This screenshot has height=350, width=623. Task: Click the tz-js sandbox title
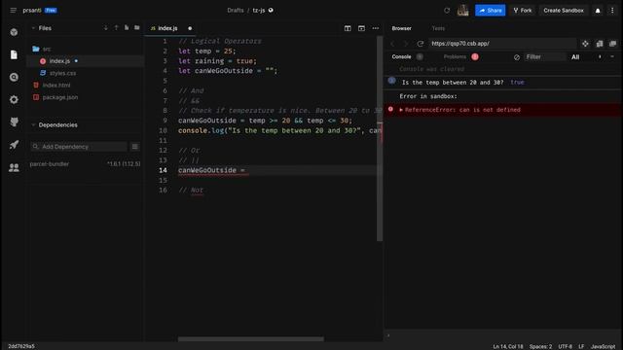tap(259, 11)
